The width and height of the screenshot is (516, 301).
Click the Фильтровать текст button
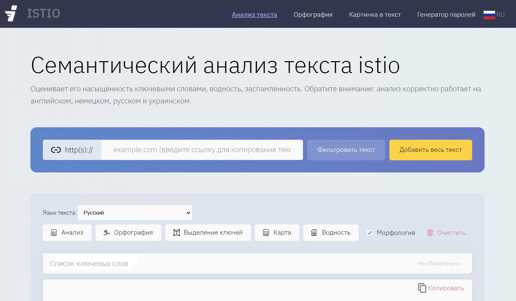click(x=346, y=150)
